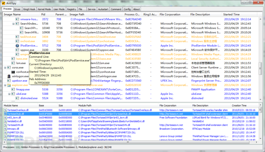The height and width of the screenshot is (152, 265).
Task: Click the winlogon.exe process icon
Action: tap(9, 76)
